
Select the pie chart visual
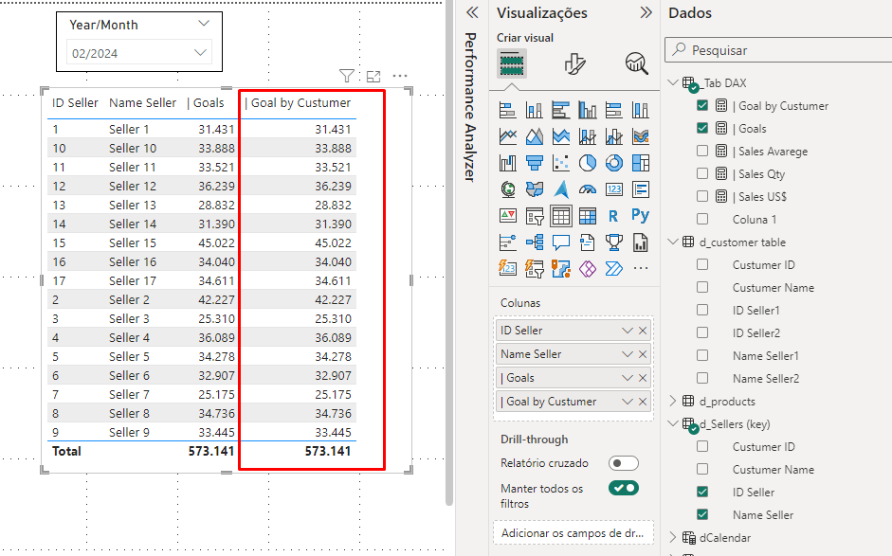tap(588, 163)
